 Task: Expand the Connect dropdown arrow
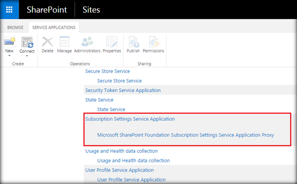coord(27,56)
